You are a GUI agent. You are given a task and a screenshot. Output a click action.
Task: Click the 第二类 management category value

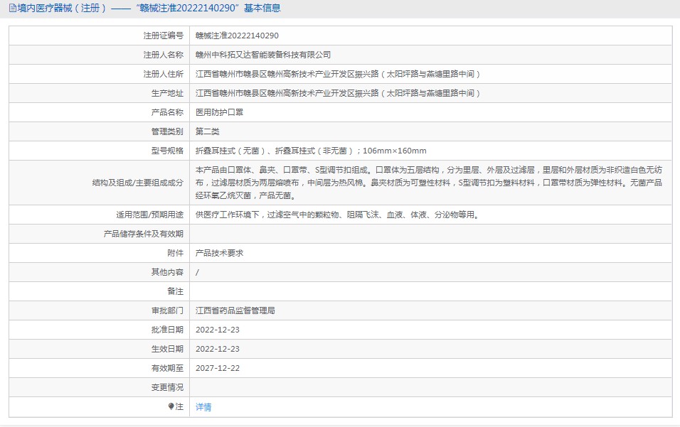[x=207, y=131]
